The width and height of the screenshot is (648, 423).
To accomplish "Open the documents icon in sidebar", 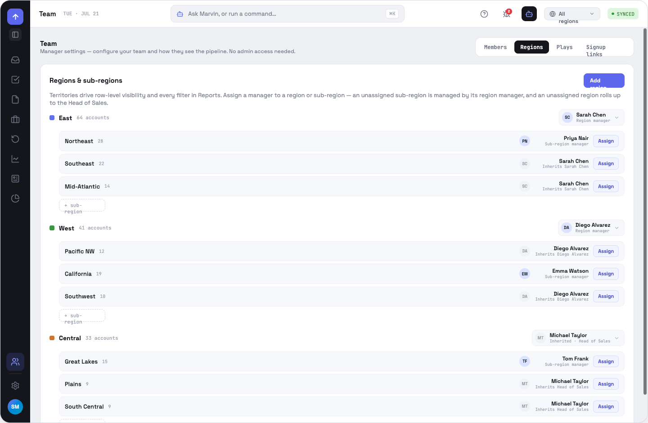I will pyautogui.click(x=15, y=99).
